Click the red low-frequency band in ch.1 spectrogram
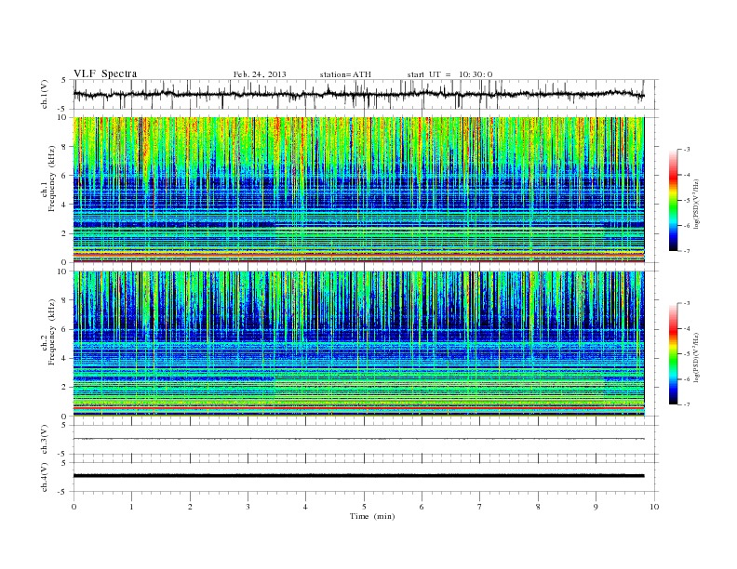 point(358,255)
